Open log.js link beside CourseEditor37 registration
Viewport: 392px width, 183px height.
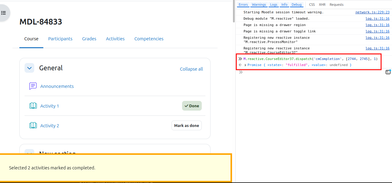point(377,48)
